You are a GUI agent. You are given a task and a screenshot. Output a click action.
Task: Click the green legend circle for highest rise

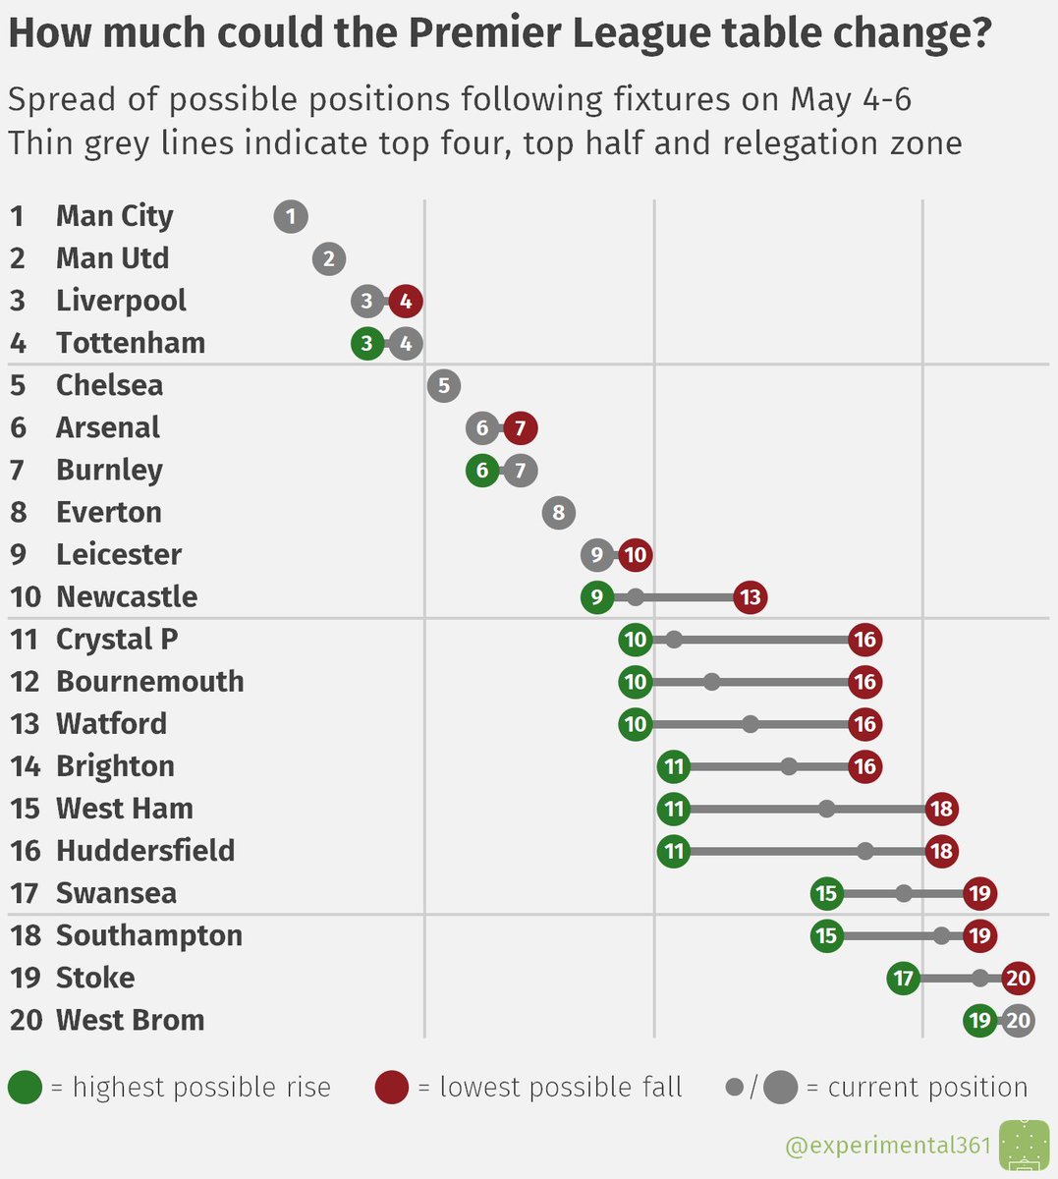tap(25, 1088)
